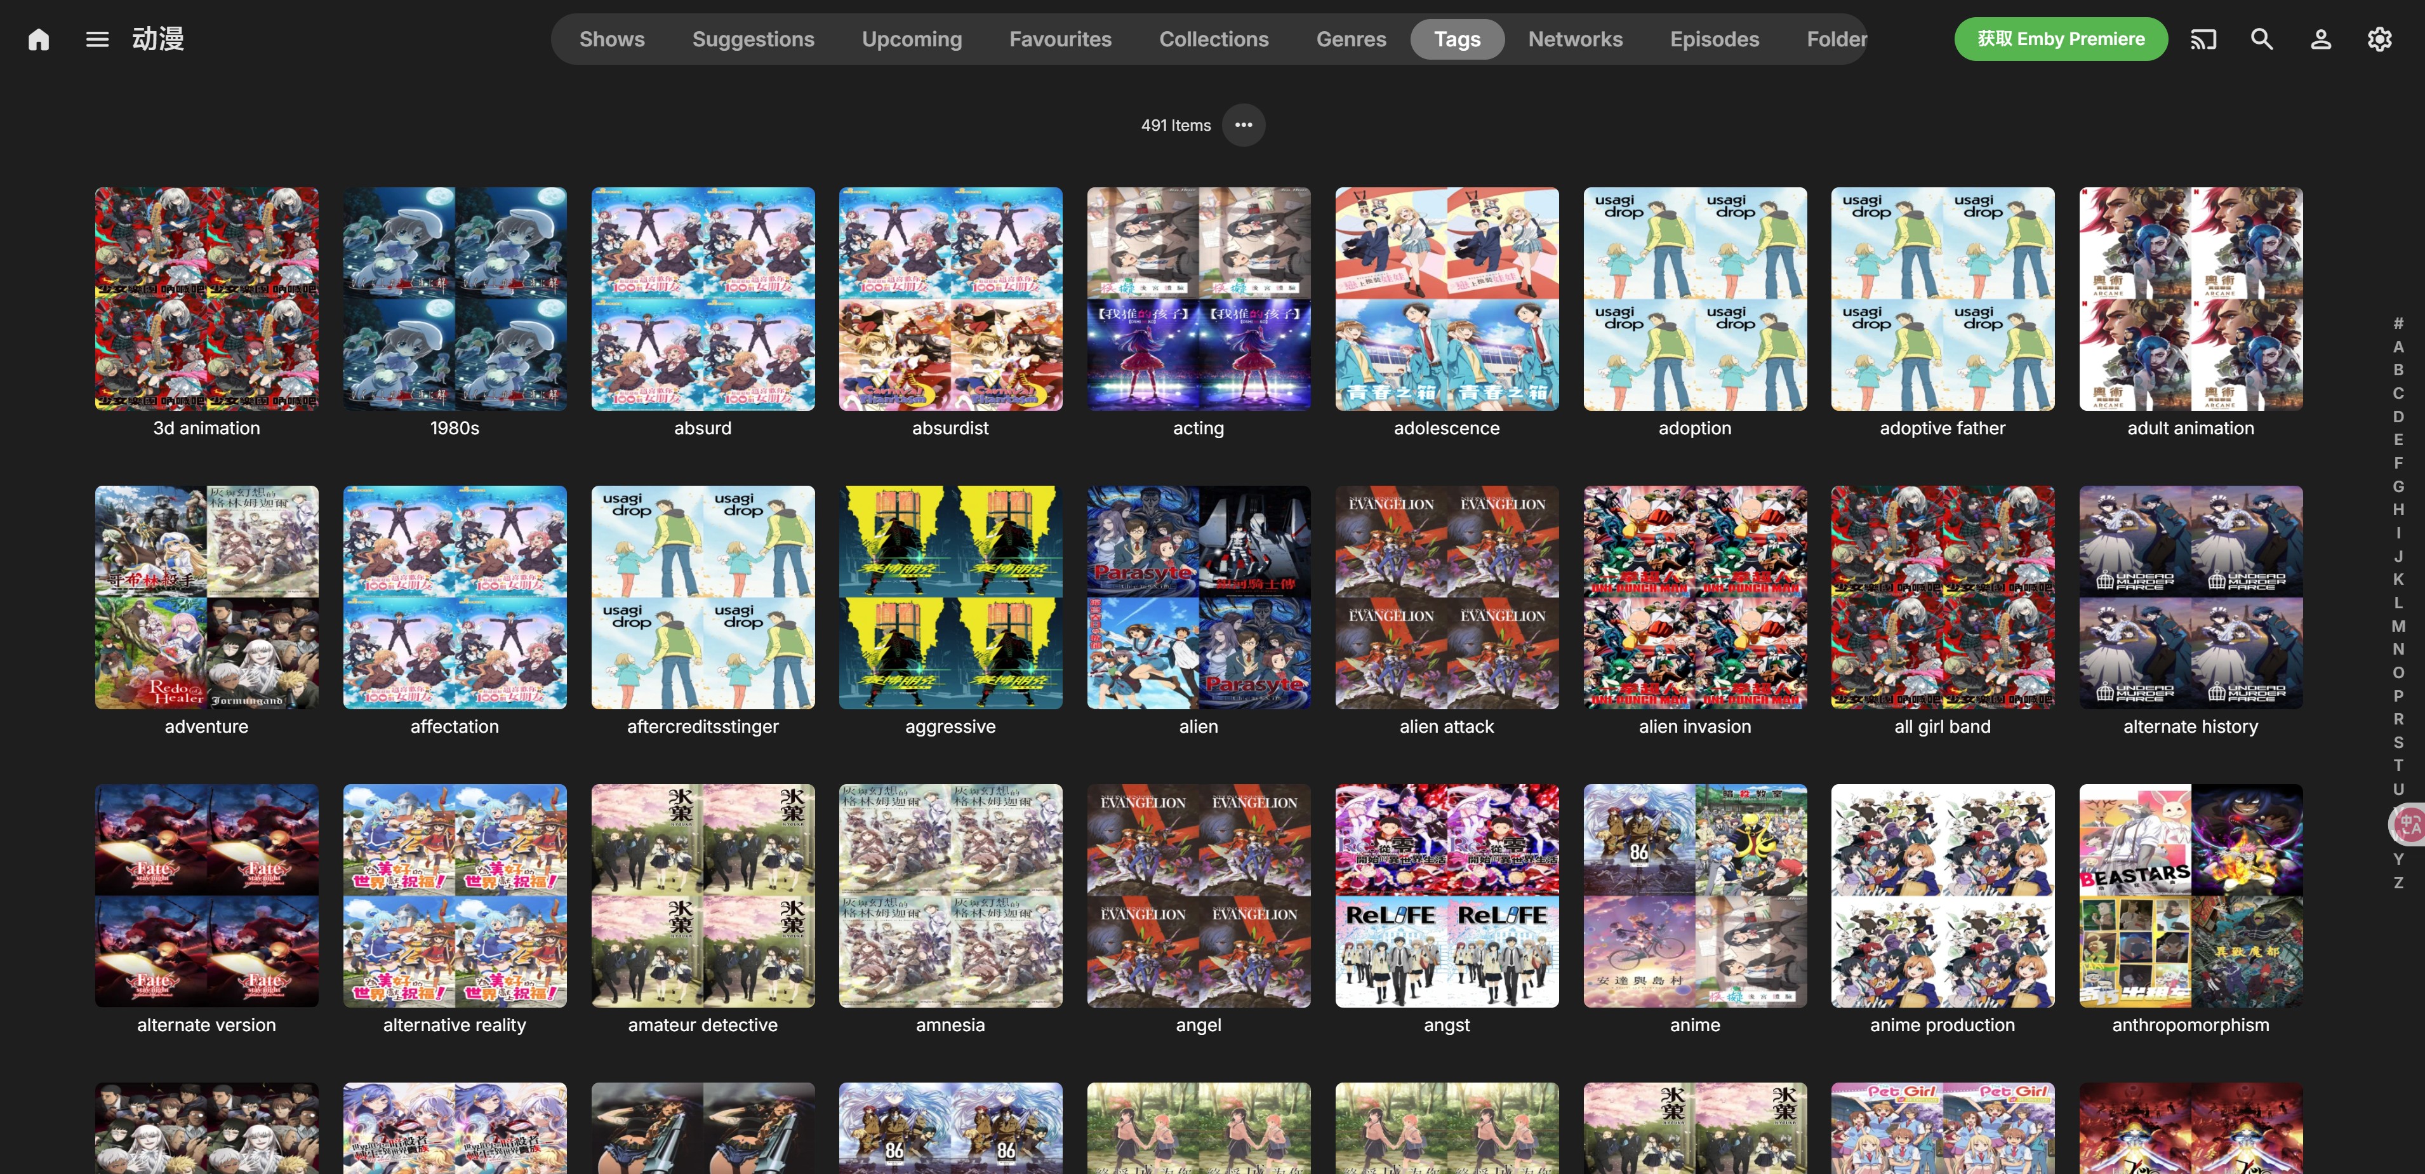This screenshot has height=1174, width=2425.
Task: Open the user profile icon
Action: (2320, 39)
